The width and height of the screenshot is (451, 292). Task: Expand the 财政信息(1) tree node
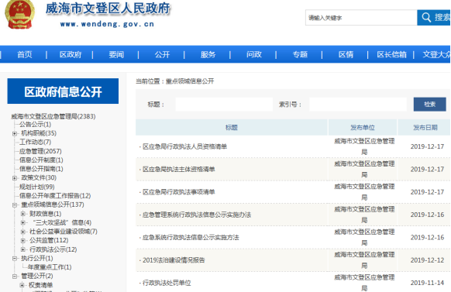pos(23,214)
